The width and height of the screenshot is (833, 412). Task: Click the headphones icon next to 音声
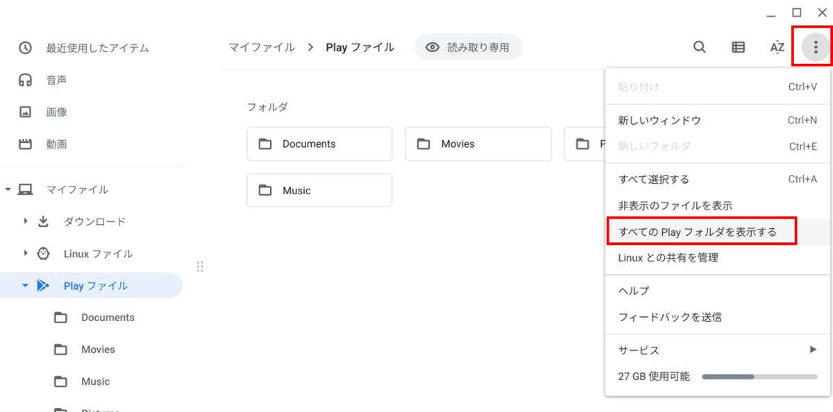pos(25,80)
